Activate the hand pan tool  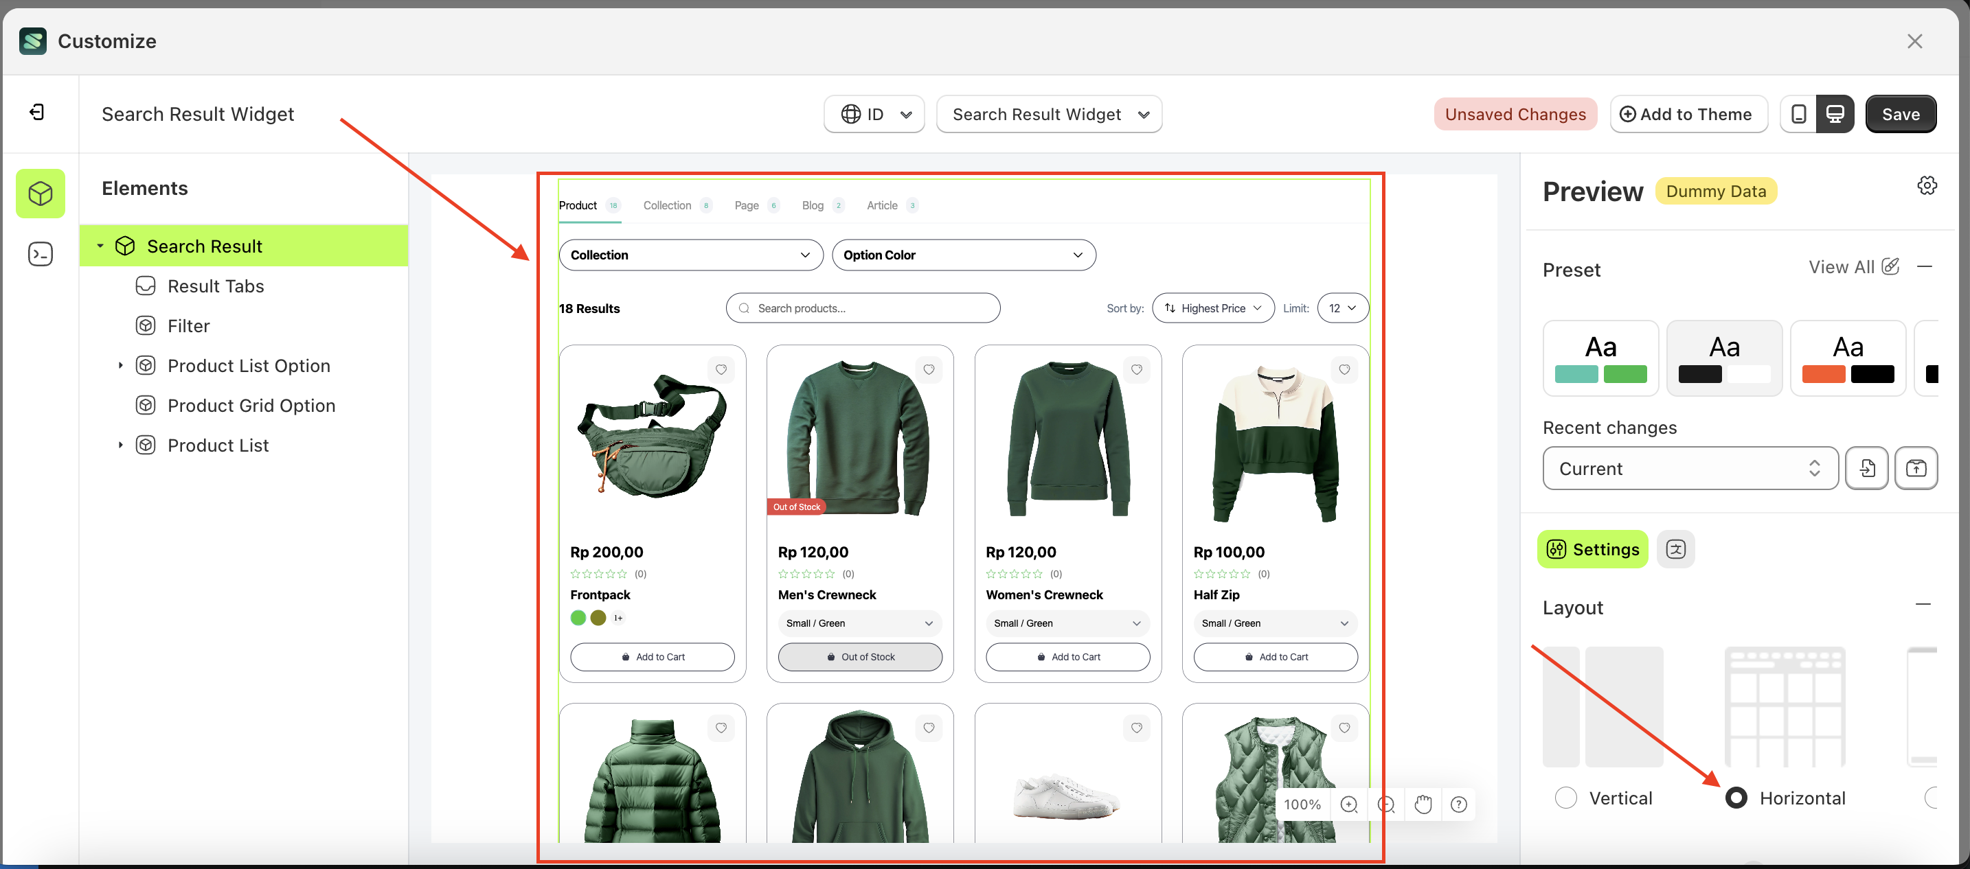[x=1423, y=804]
